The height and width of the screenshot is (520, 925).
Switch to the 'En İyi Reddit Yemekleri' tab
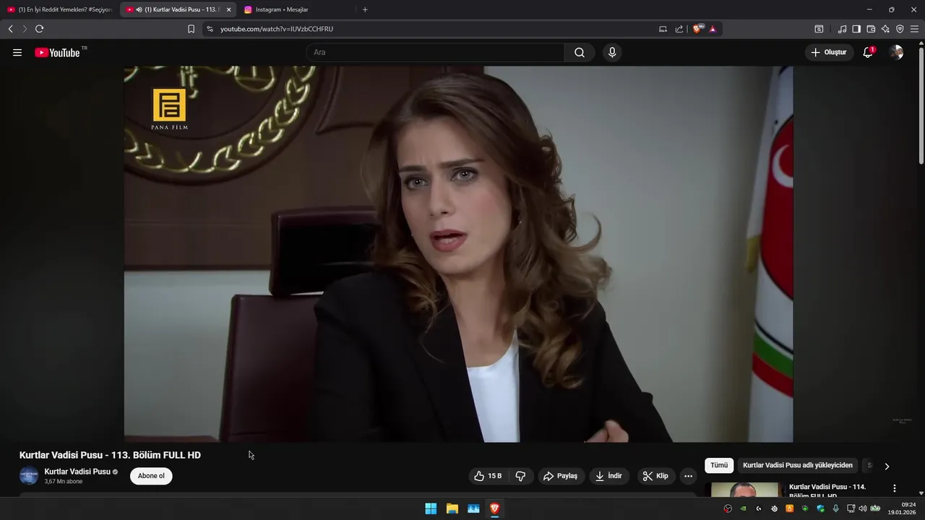click(x=59, y=9)
